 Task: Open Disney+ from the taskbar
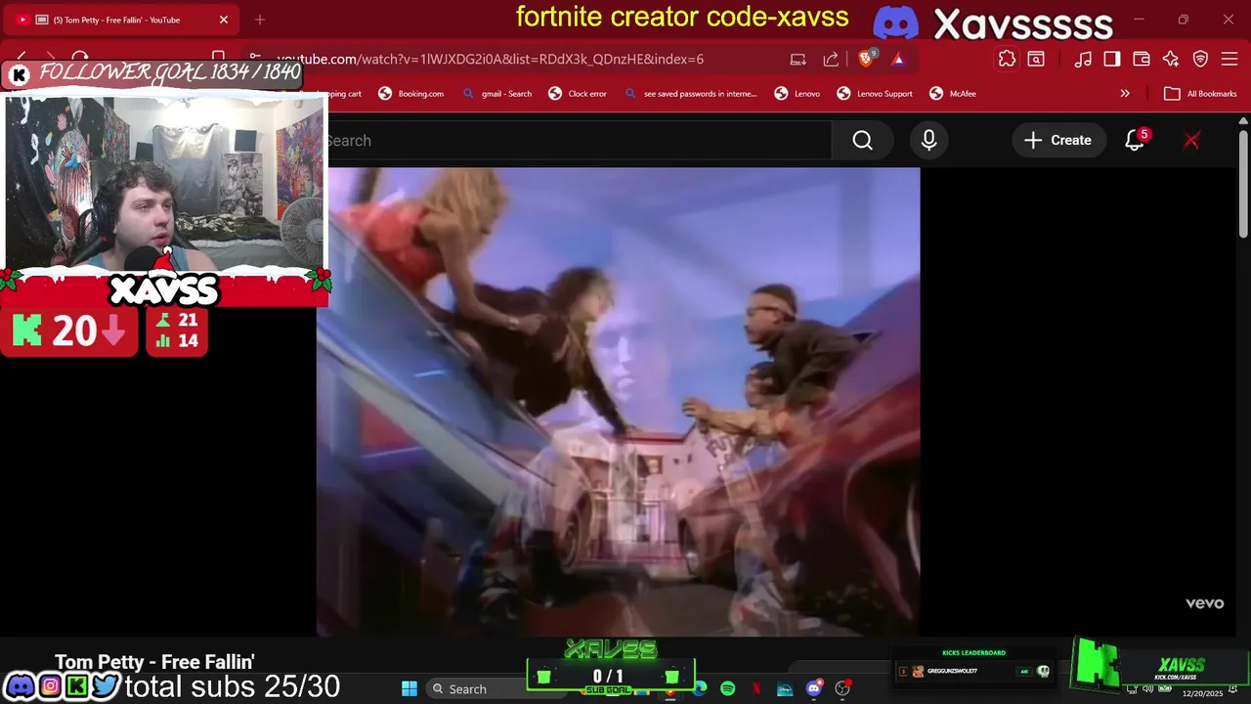(x=785, y=688)
